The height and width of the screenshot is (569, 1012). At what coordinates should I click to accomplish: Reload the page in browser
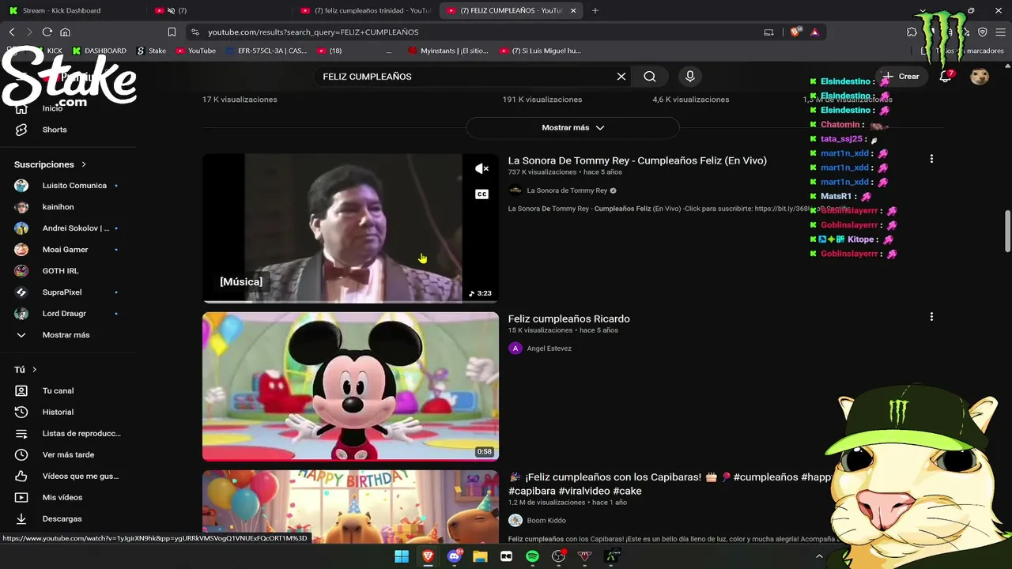click(x=47, y=32)
